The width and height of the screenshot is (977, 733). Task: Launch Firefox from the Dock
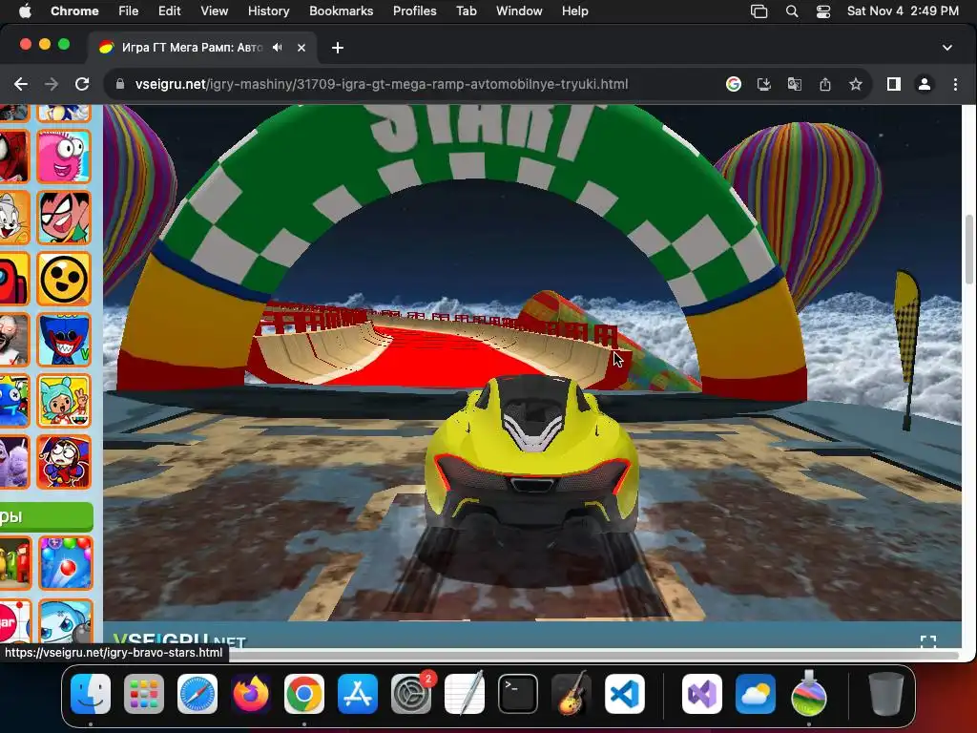(251, 694)
